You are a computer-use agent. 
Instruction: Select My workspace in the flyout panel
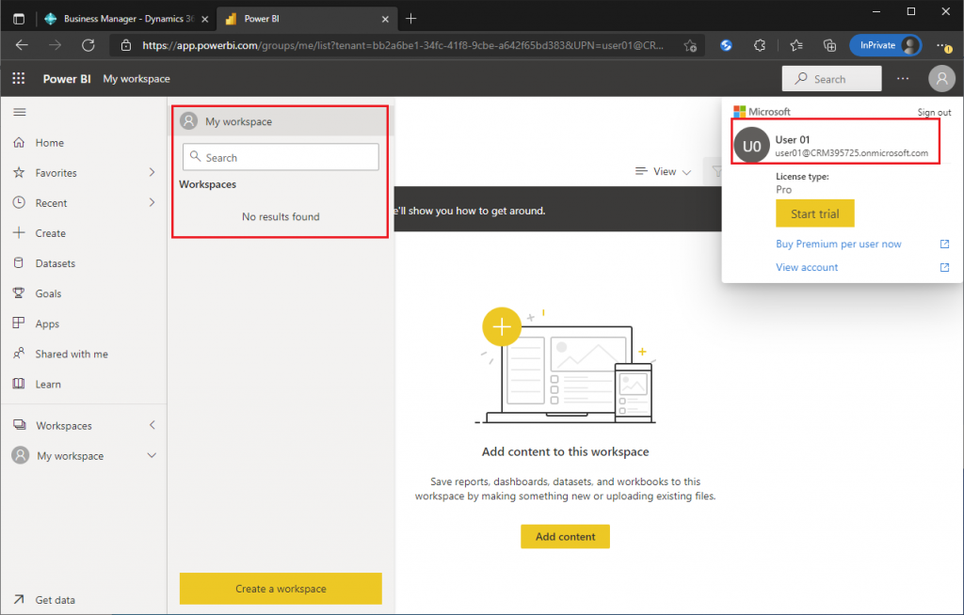coord(281,121)
